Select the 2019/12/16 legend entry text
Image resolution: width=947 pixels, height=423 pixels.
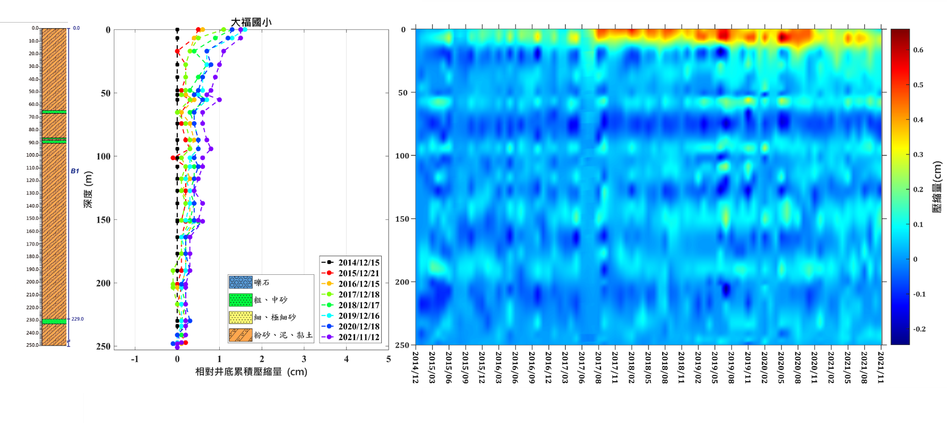point(359,316)
